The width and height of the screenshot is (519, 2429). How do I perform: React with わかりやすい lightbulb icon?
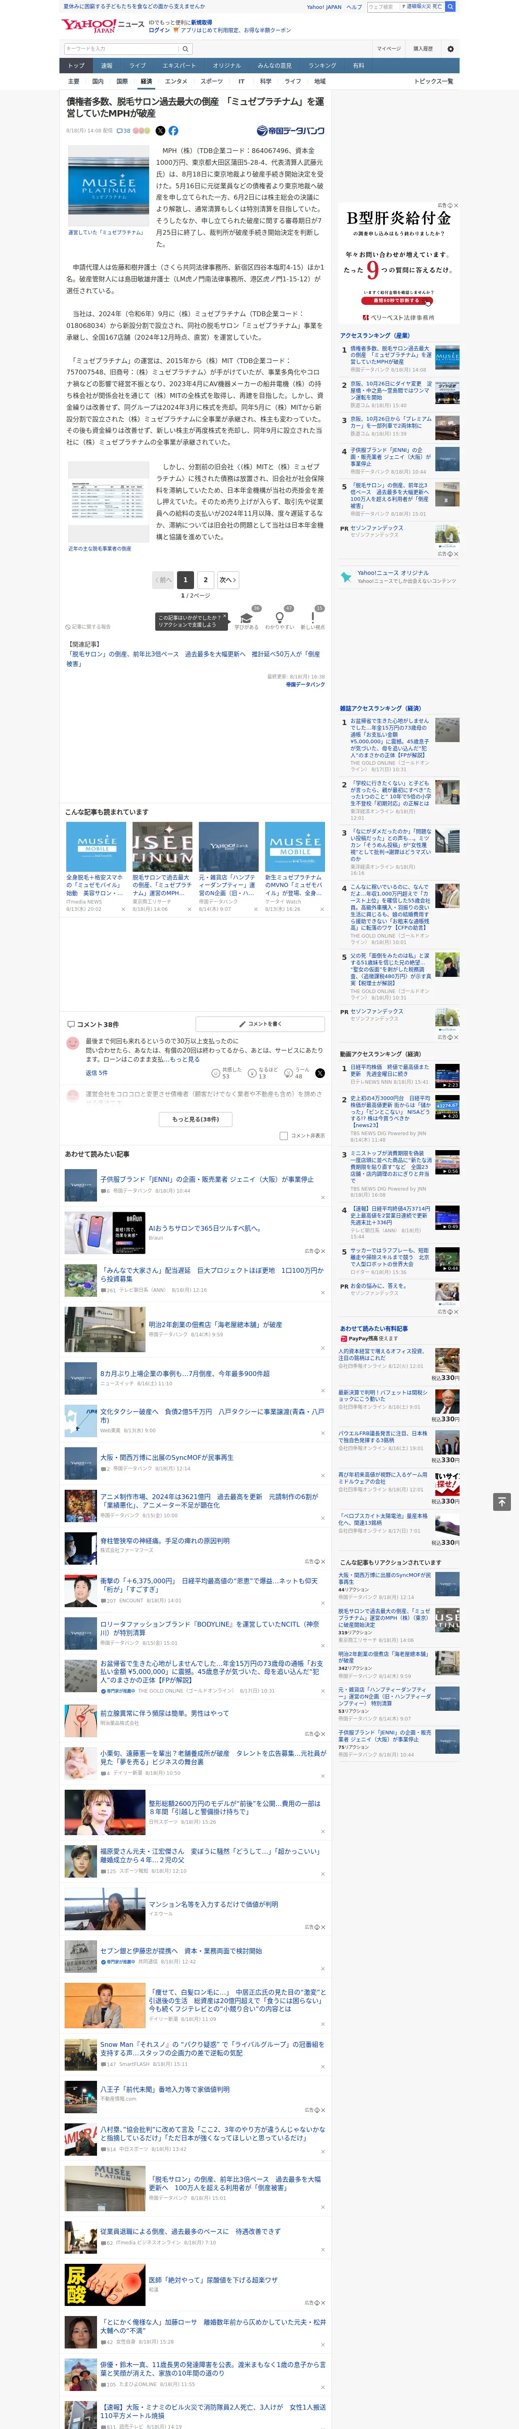point(280,619)
